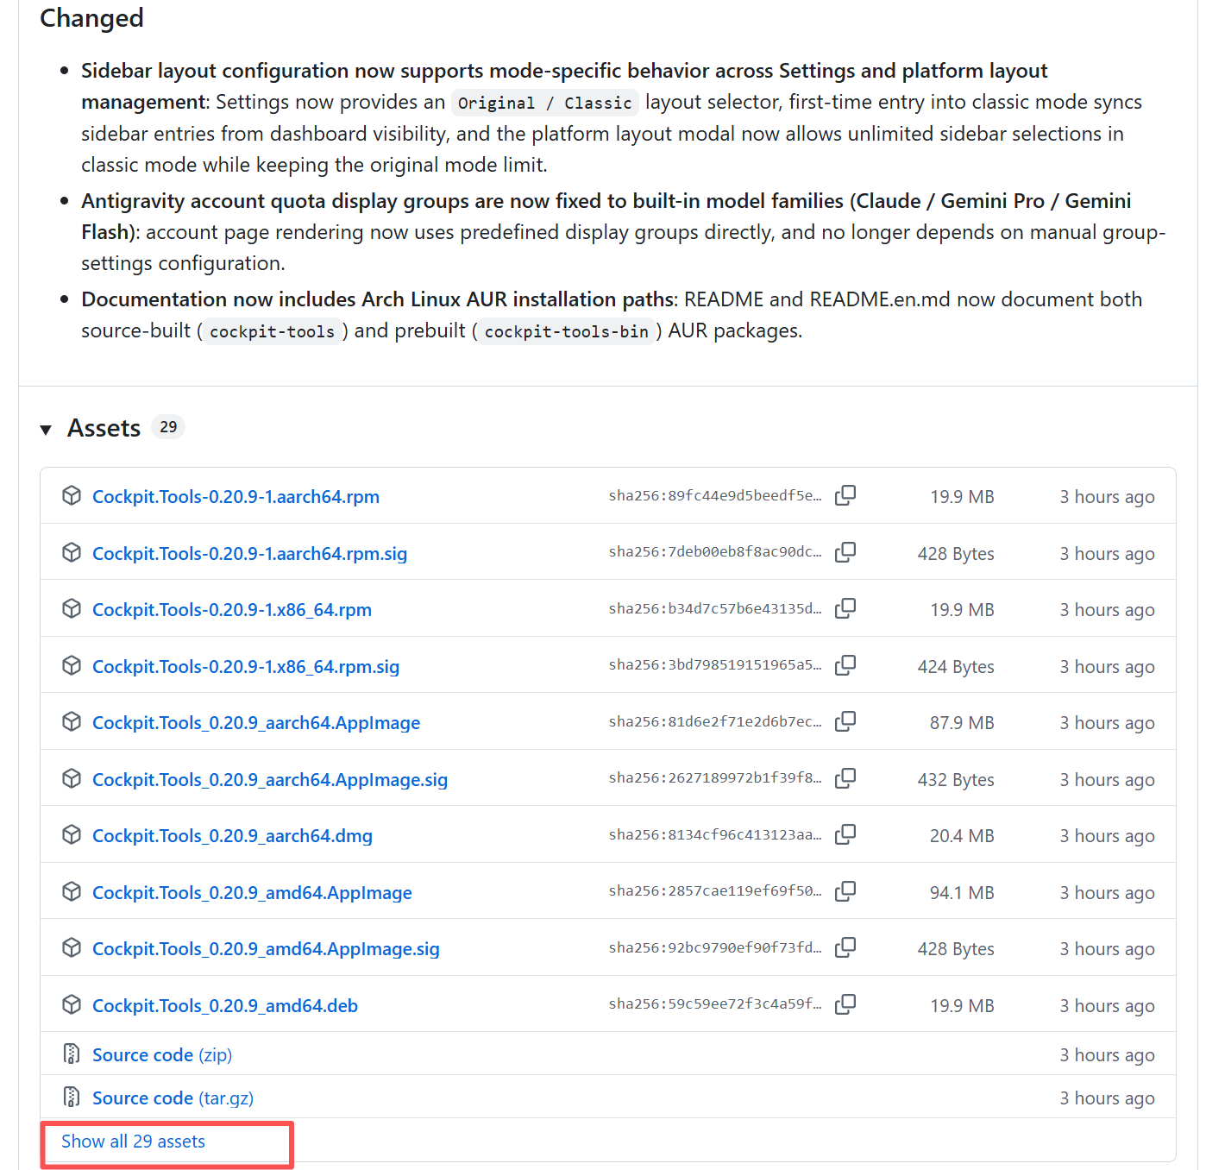Download Cockpit.Tools_0.20.9_aarch64.dmg
The image size is (1206, 1170).
[x=232, y=836]
